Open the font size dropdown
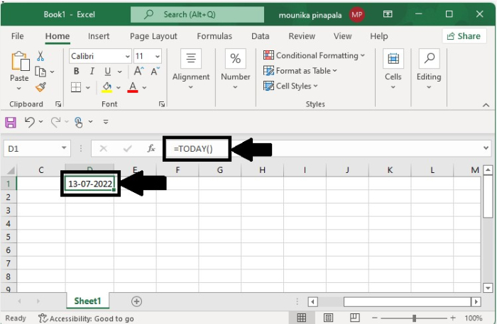The image size is (497, 324). point(158,56)
